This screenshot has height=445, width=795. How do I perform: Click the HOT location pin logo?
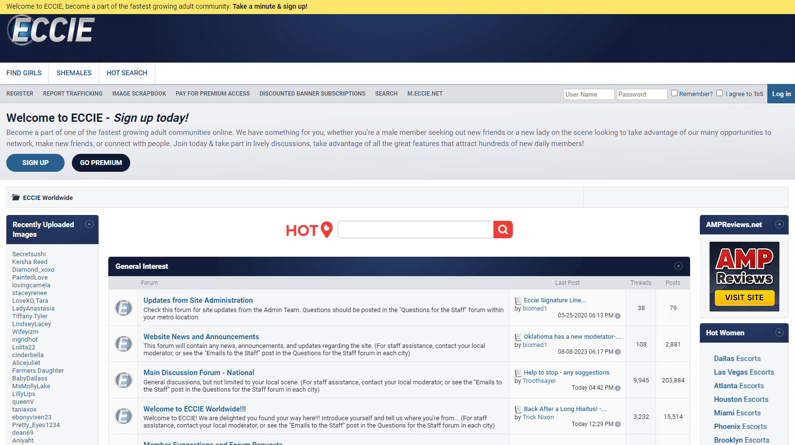[309, 230]
